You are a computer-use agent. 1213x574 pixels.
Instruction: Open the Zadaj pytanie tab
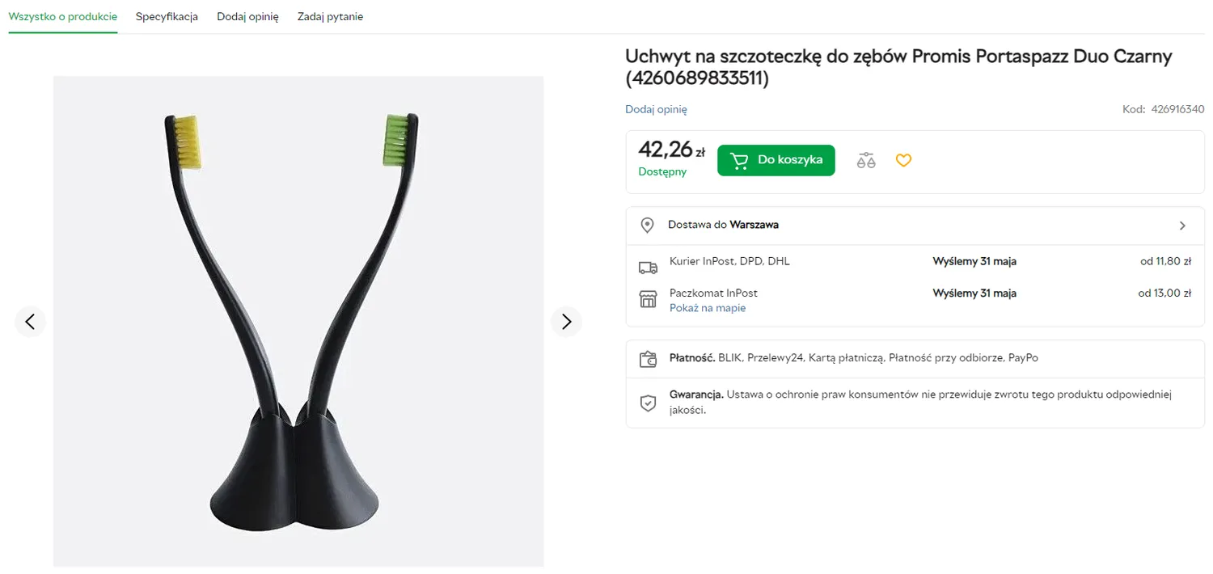coord(330,17)
